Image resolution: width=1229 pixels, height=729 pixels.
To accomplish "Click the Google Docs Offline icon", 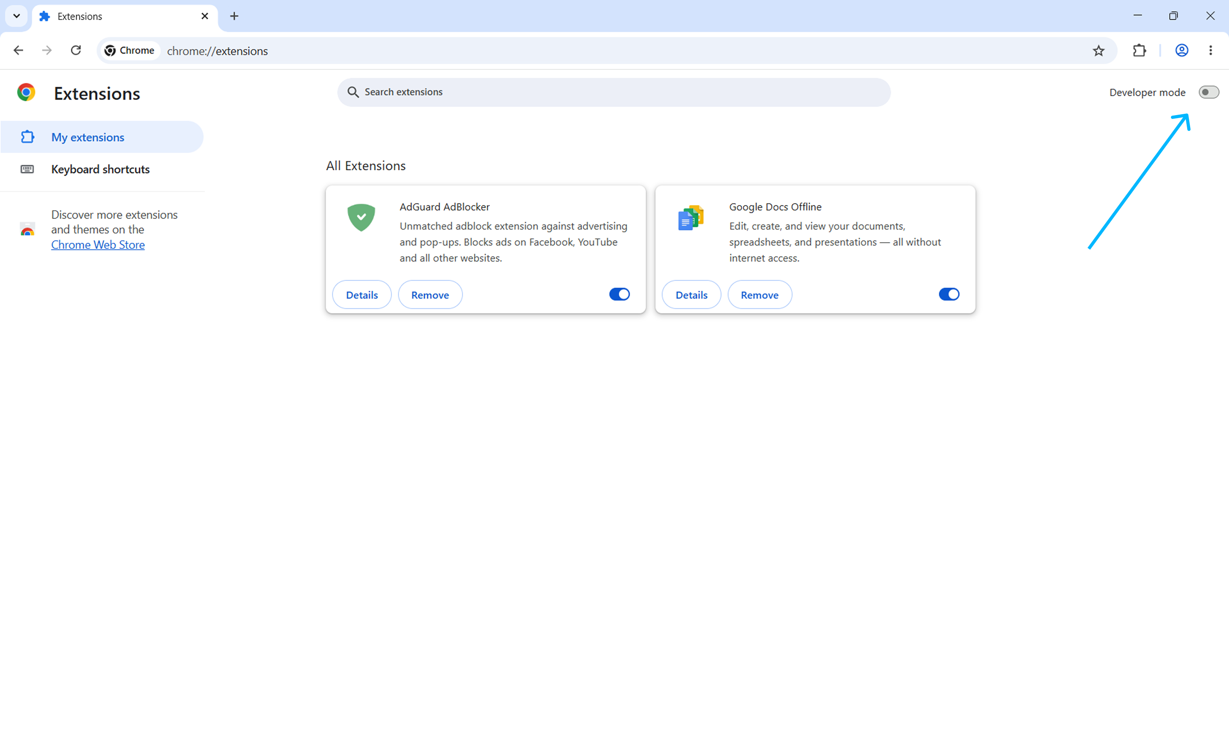I will click(x=691, y=217).
